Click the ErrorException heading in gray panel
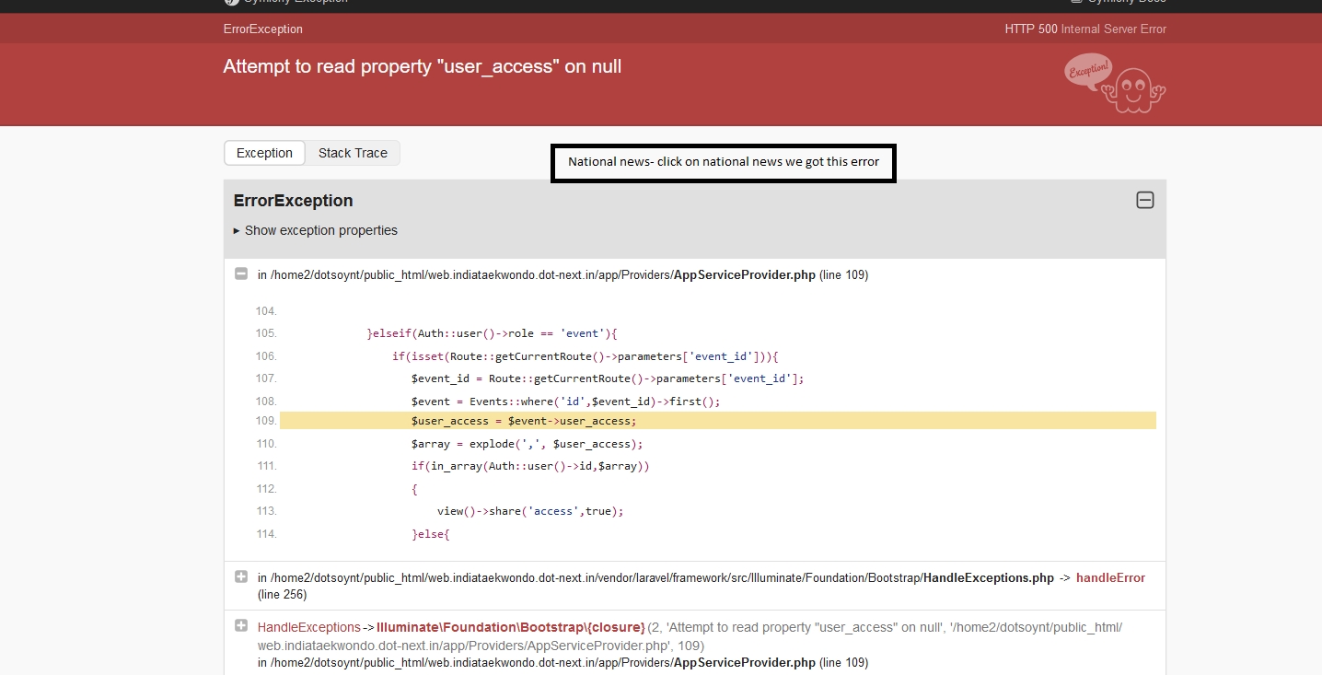The image size is (1322, 675). click(x=293, y=201)
